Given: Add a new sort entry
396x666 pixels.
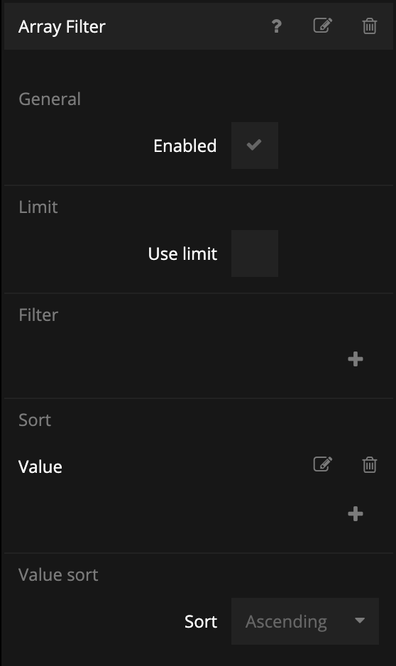Looking at the screenshot, I should click(356, 514).
